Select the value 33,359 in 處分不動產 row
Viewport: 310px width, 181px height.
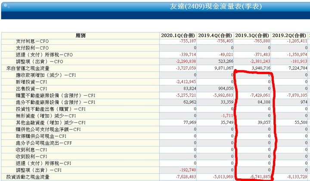pyautogui.click(x=227, y=102)
